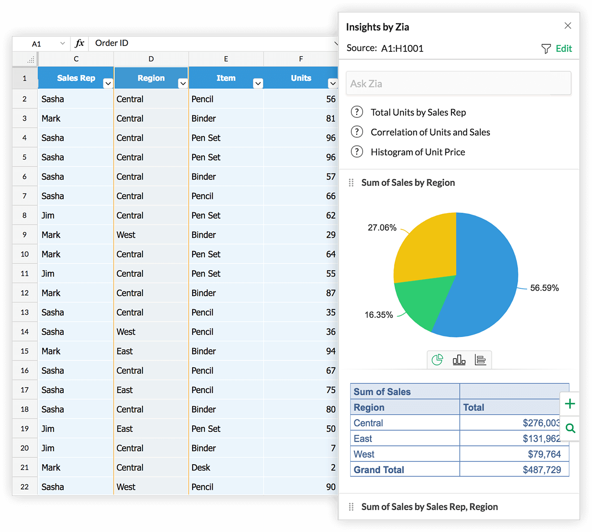Switch chart to pie chart view
592x532 pixels.
click(437, 360)
